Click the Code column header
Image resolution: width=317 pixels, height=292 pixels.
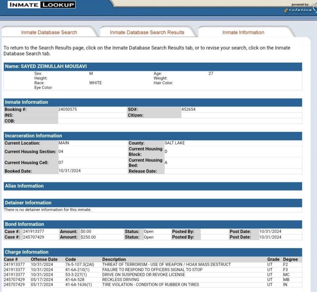pyautogui.click(x=70, y=259)
